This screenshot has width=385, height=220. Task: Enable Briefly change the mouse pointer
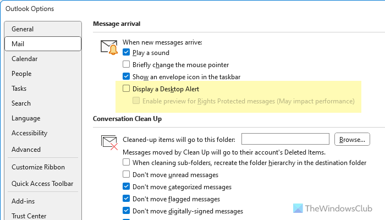(x=126, y=64)
